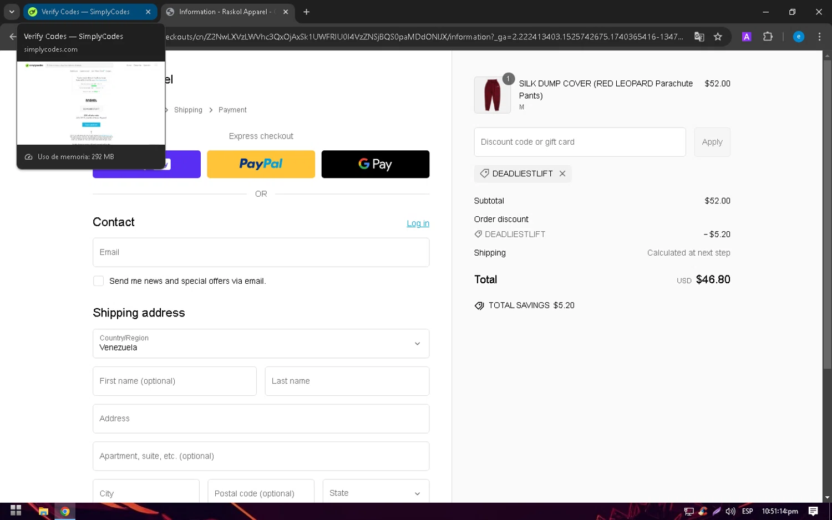Open the Windows Start menu
This screenshot has width=832, height=520.
(x=16, y=511)
